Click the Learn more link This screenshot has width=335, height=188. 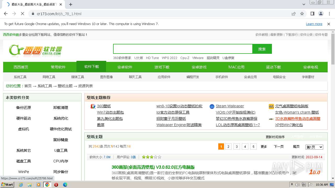[x=314, y=24]
